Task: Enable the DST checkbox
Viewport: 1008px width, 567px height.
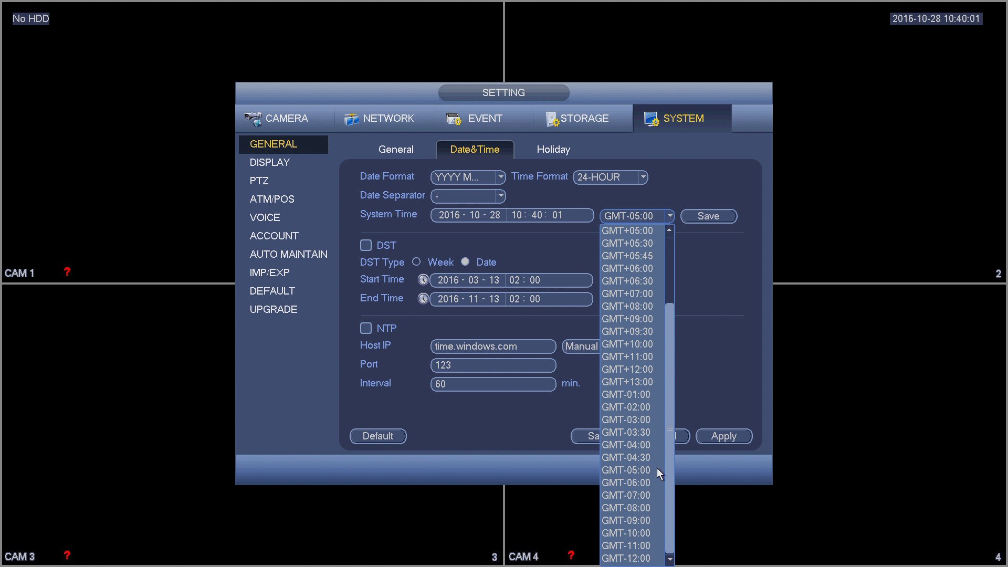Action: tap(366, 246)
